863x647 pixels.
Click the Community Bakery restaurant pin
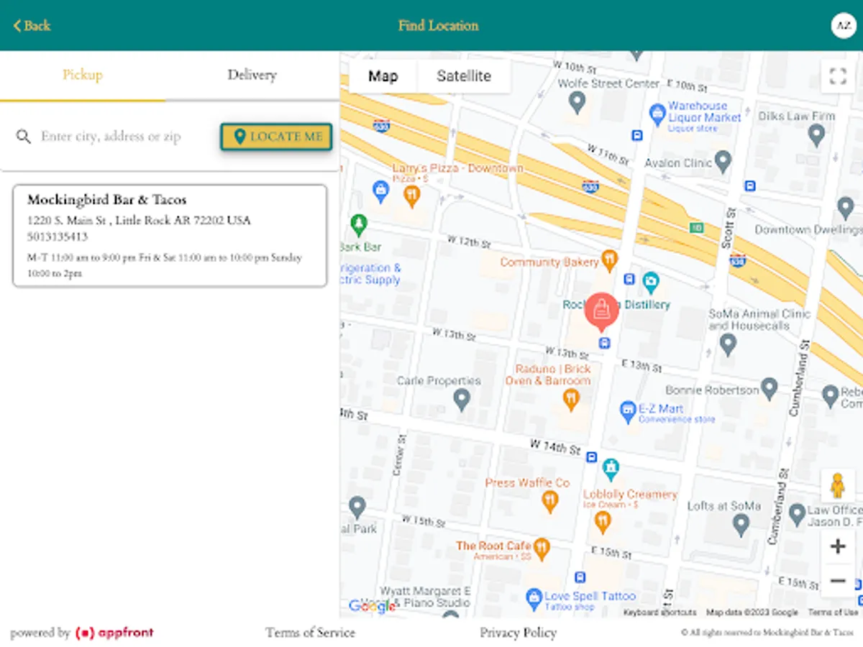pos(610,260)
